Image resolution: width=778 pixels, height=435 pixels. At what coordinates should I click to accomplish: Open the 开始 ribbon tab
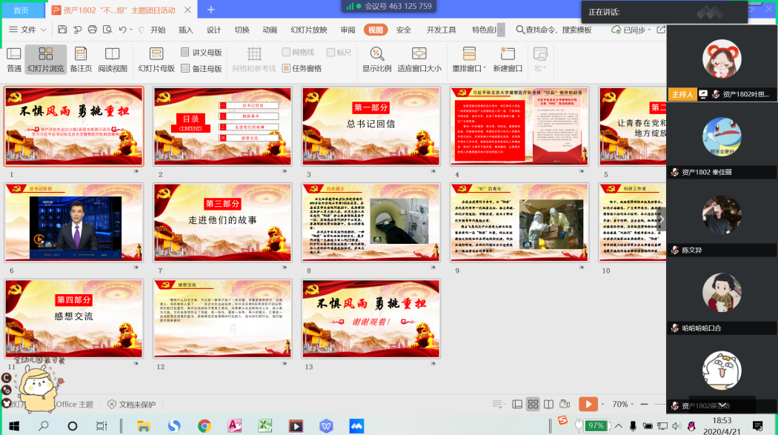pyautogui.click(x=158, y=30)
